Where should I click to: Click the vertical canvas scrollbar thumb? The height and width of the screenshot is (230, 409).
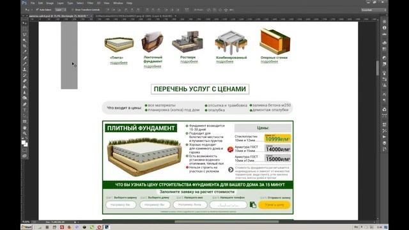point(378,68)
